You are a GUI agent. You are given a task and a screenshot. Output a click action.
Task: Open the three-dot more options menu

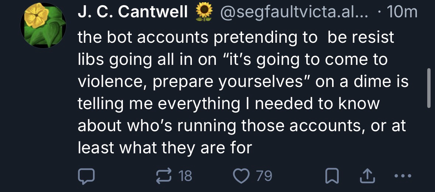[401, 176]
